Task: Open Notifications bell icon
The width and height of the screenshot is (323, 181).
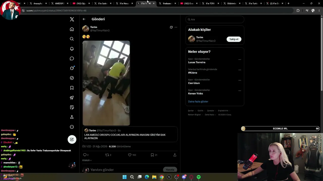Action: click(72, 49)
